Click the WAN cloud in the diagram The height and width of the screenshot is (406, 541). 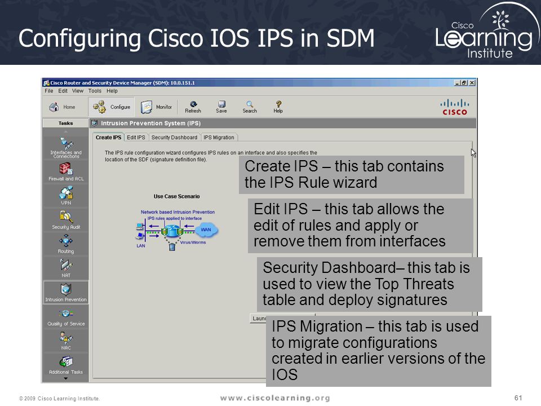(x=206, y=230)
